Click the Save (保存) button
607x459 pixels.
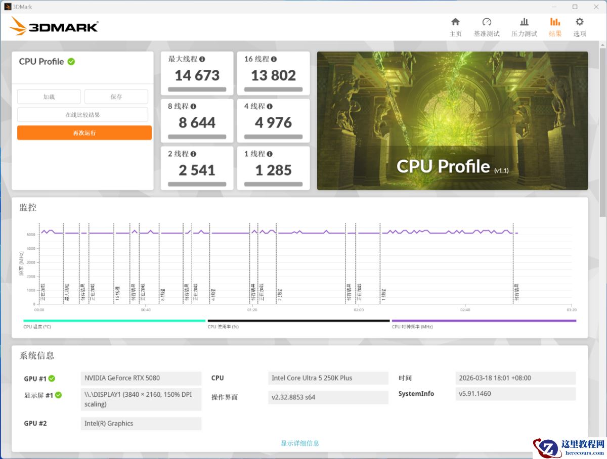(116, 97)
